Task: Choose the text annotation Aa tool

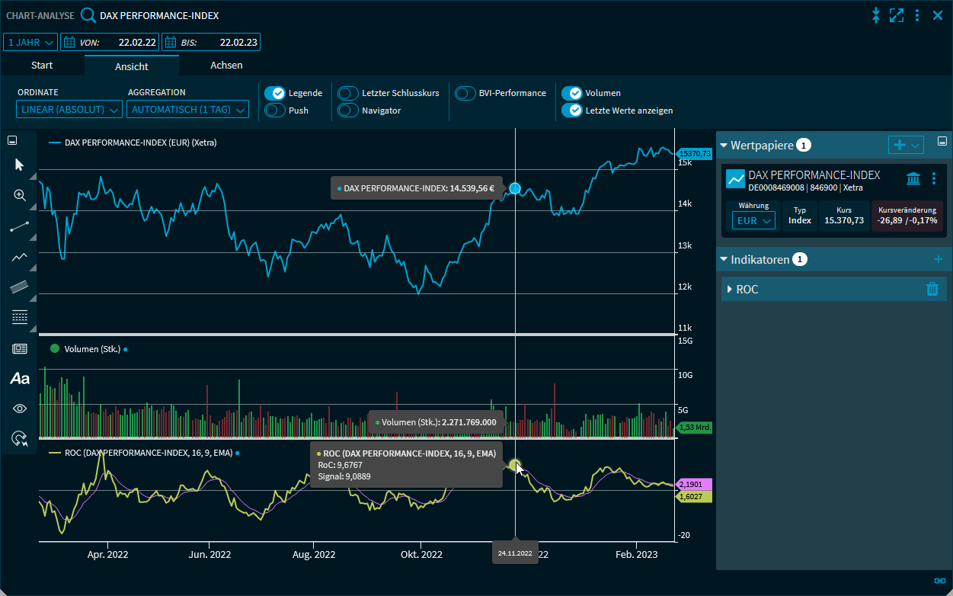Action: pos(20,379)
